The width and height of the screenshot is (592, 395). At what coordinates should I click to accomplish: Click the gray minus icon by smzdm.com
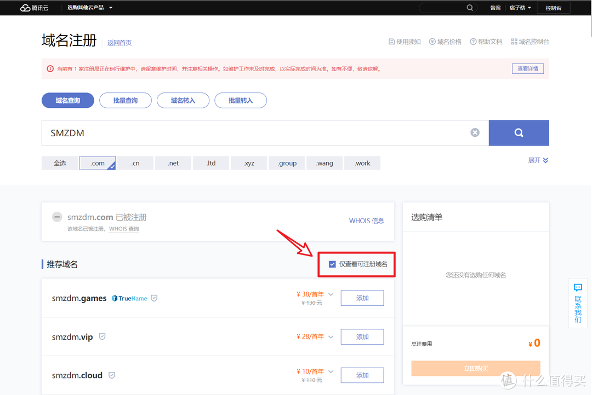click(57, 217)
